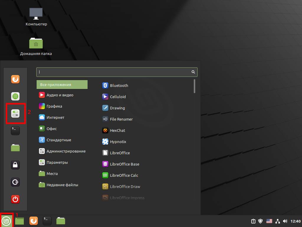Viewport: 302px width, 227px height.
Task: Open Firefox from the menu favorites sidebar
Action: 15,80
